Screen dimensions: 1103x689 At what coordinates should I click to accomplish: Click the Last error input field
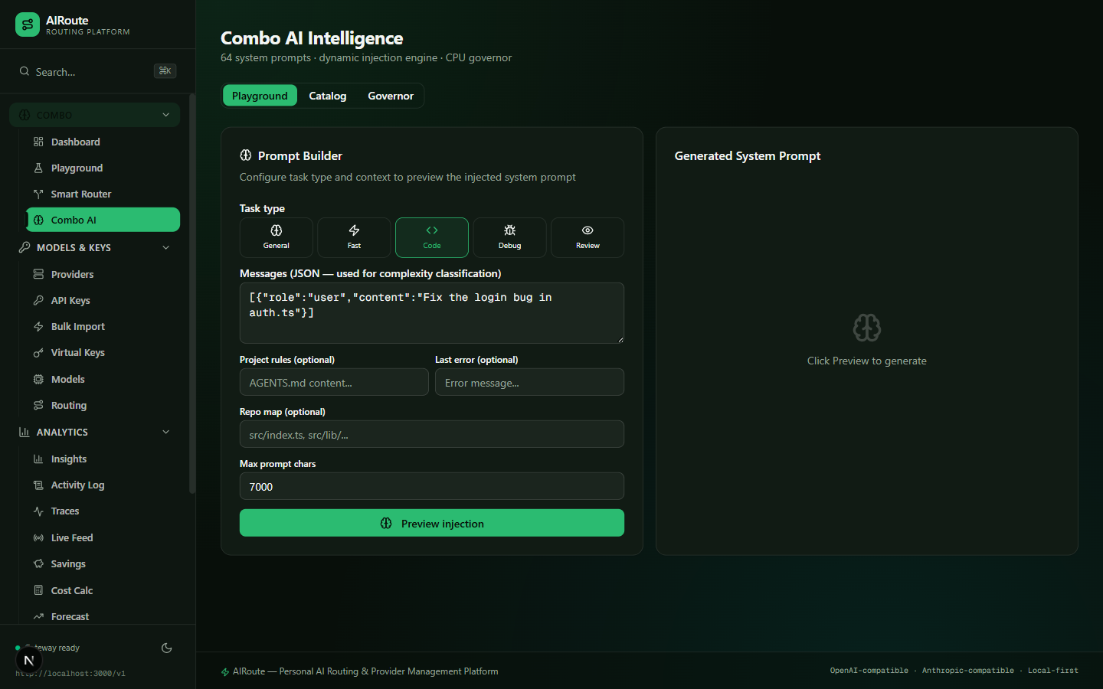pyautogui.click(x=529, y=382)
